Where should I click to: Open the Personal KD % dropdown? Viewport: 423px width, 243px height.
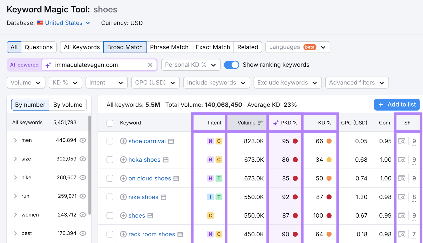pyautogui.click(x=191, y=65)
